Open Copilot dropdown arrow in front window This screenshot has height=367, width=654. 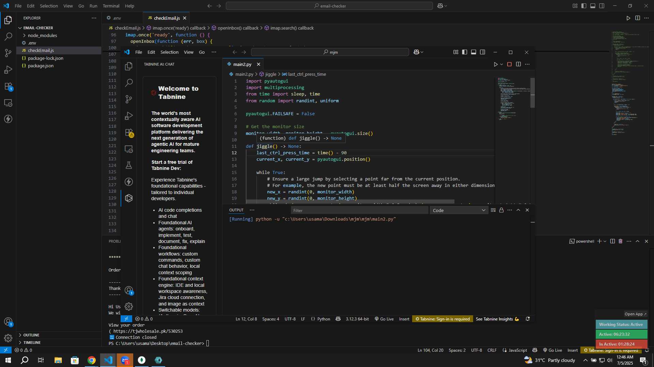pyautogui.click(x=422, y=52)
